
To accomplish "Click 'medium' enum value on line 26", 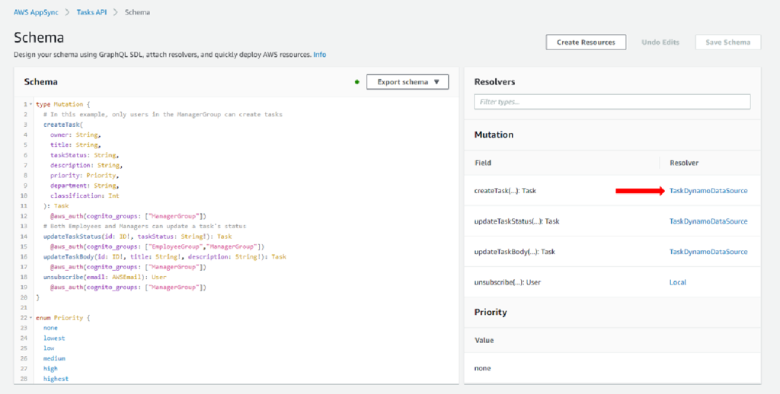I will (x=54, y=358).
